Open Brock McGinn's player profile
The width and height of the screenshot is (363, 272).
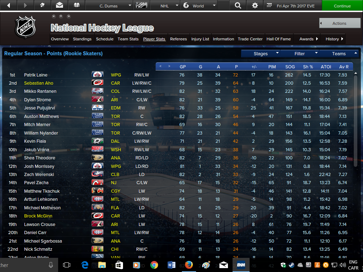pos(38,216)
